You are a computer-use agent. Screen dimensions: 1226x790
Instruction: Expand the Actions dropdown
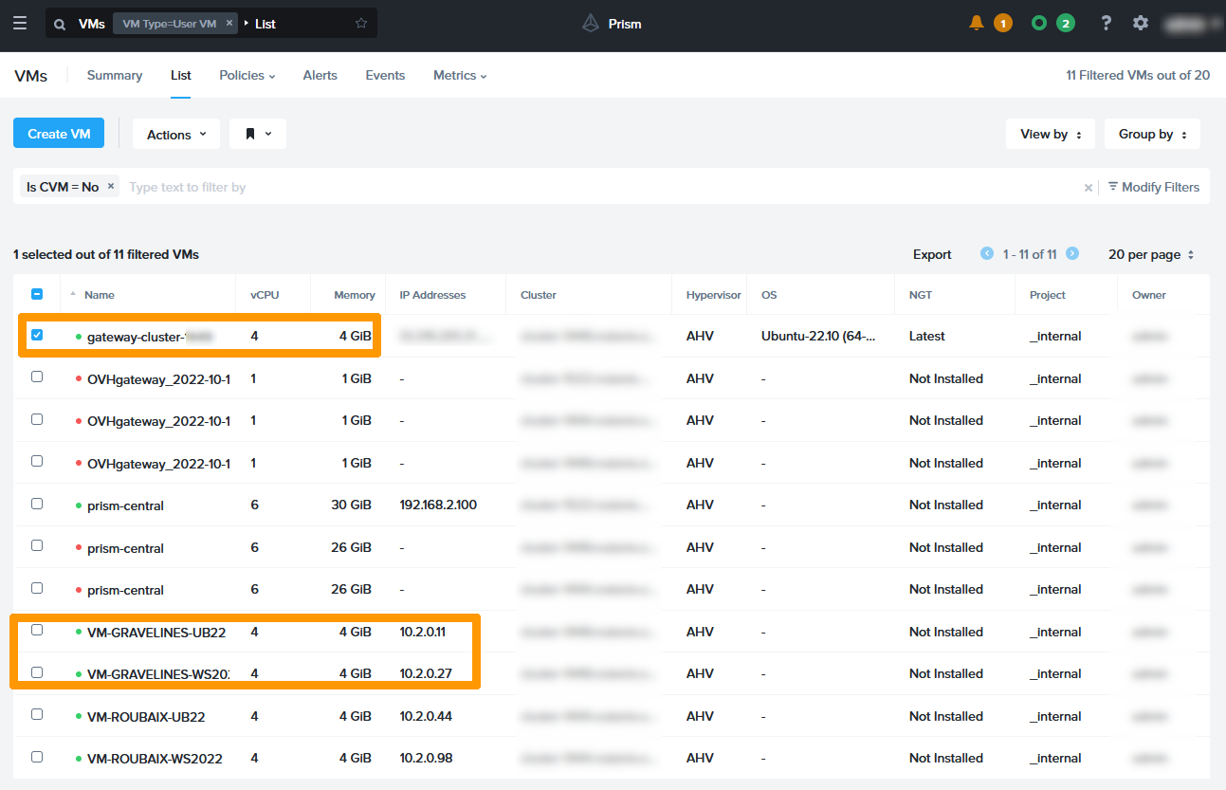click(x=176, y=135)
